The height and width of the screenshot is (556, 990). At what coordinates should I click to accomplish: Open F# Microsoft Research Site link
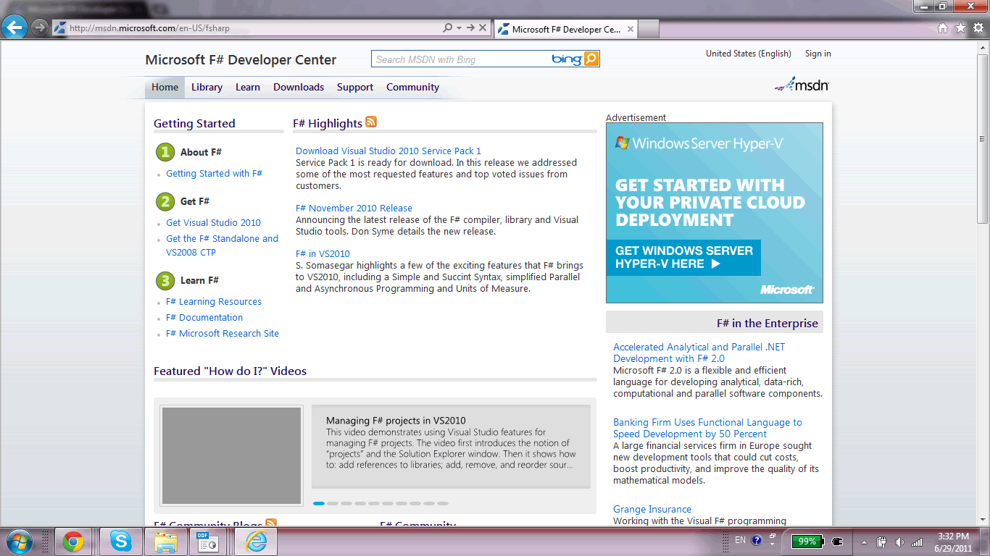click(x=222, y=334)
